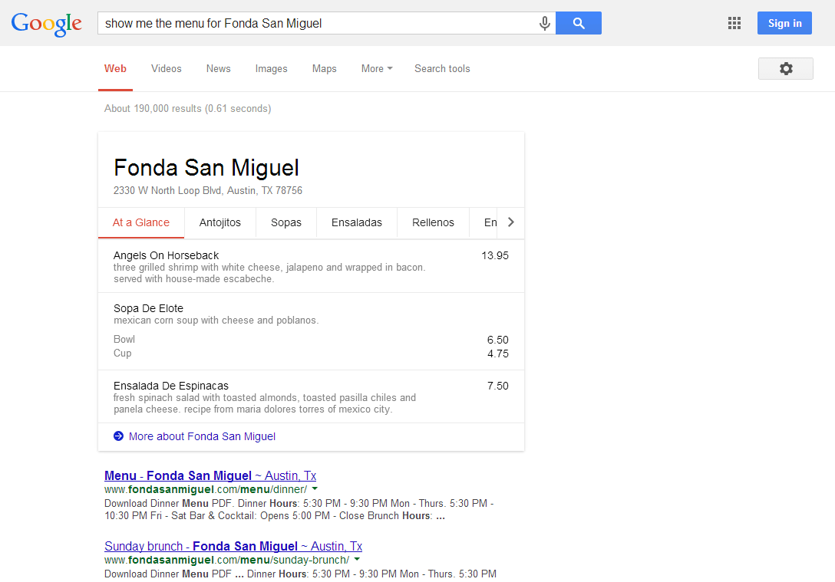Select the Sopas menu tab
Screen dimensions: 835x582
pos(286,222)
